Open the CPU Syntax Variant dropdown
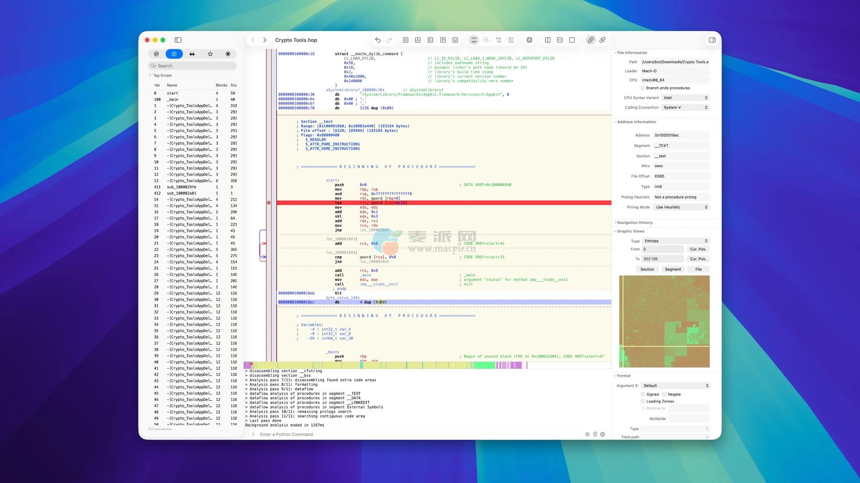The image size is (860, 483). (x=685, y=98)
